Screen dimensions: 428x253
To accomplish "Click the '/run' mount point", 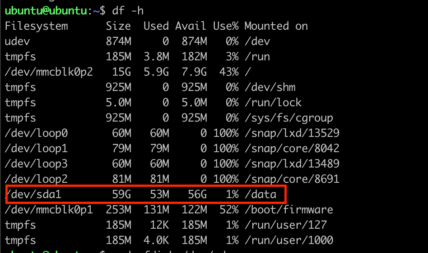I will pos(257,57).
